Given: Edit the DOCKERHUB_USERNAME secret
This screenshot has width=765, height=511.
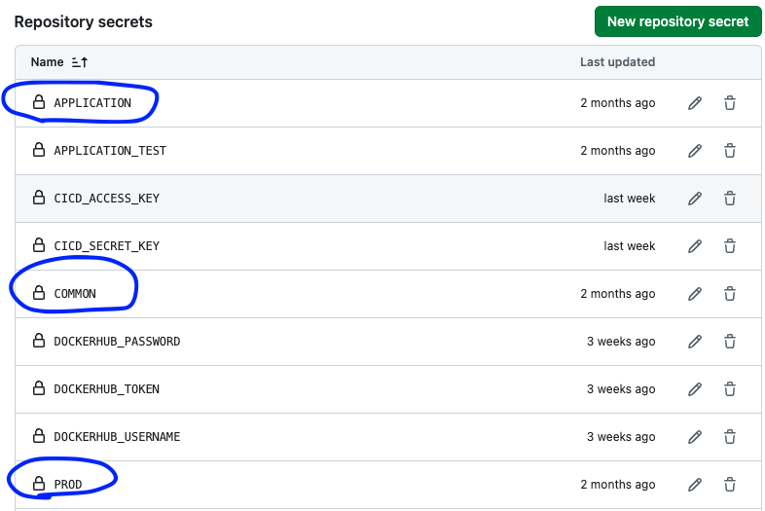Looking at the screenshot, I should [x=695, y=437].
